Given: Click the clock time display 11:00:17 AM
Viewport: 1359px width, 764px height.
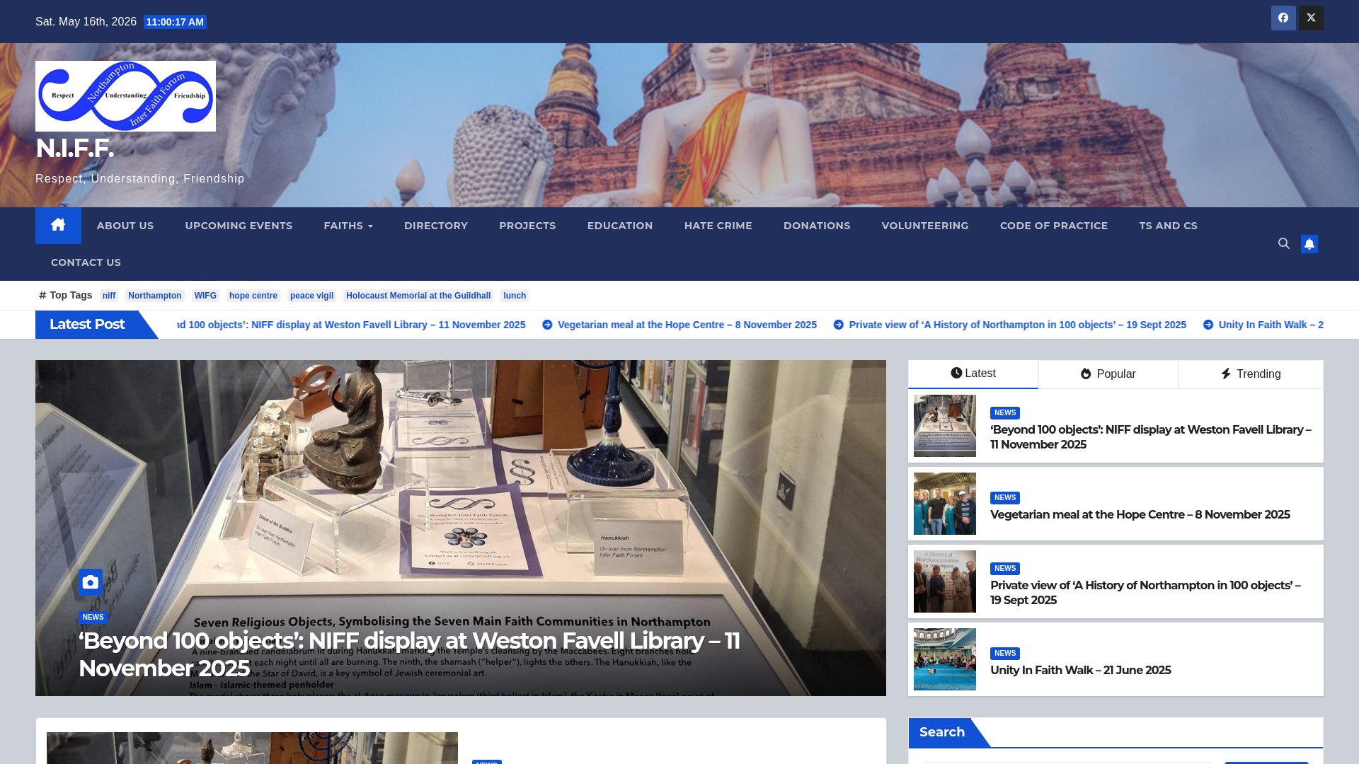Looking at the screenshot, I should coord(175,22).
